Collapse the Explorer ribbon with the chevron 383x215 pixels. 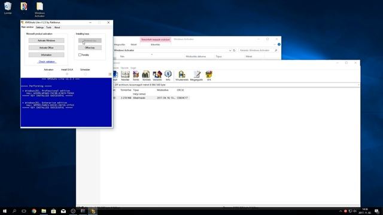point(275,44)
